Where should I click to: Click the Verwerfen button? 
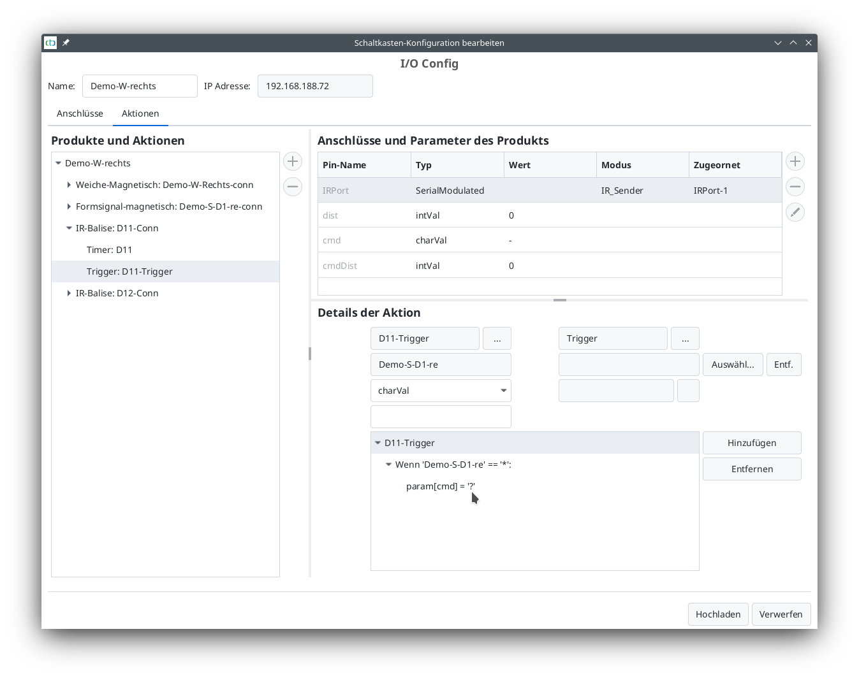coord(781,614)
